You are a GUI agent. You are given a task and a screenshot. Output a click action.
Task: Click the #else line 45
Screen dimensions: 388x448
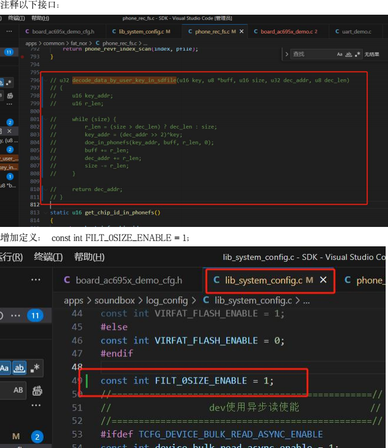[x=114, y=327]
